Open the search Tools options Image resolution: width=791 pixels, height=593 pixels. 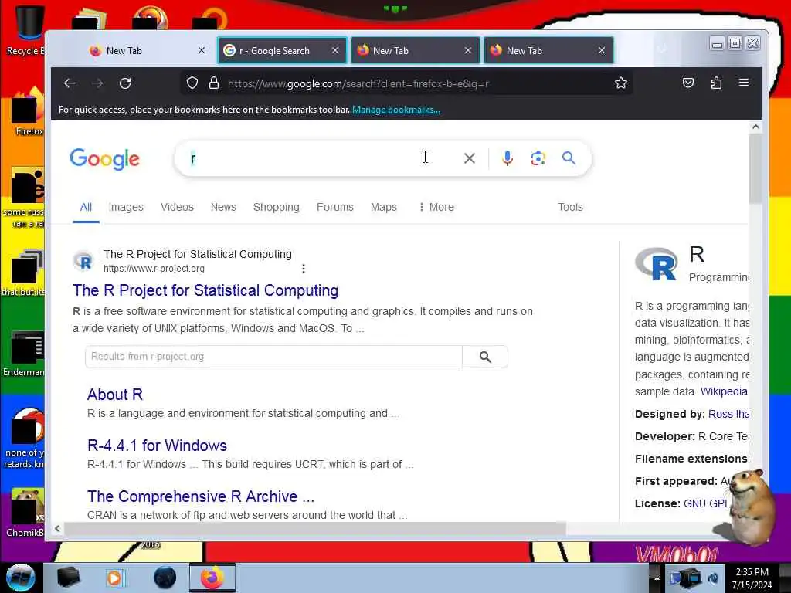pos(570,207)
